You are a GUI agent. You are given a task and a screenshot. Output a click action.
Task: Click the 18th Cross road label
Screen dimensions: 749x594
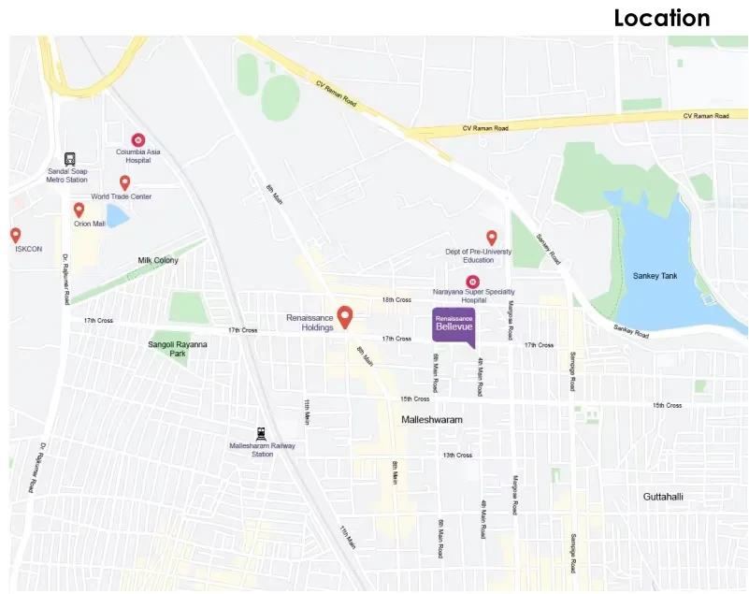[x=396, y=299]
